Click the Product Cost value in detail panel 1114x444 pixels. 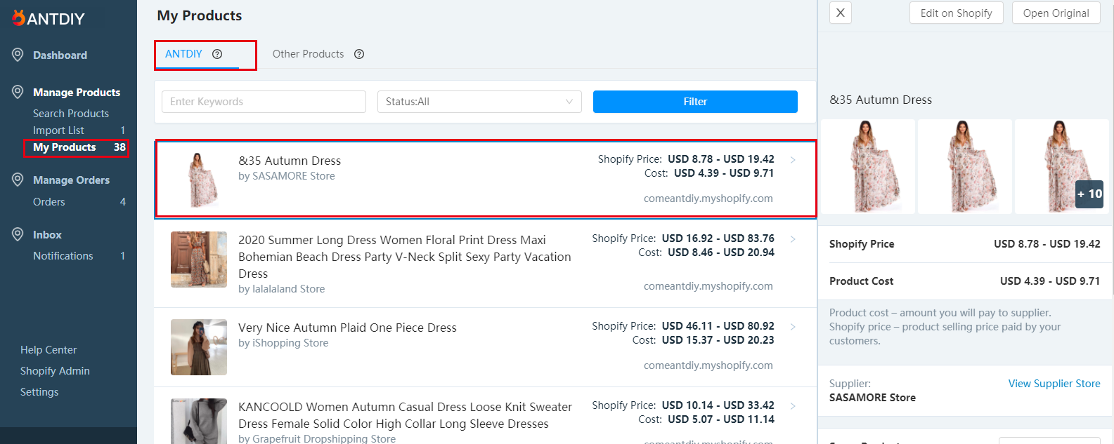(1050, 281)
